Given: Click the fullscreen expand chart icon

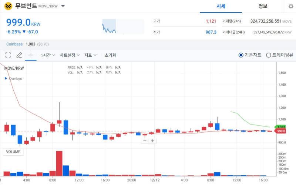Looking at the screenshot, I should pos(8,55).
